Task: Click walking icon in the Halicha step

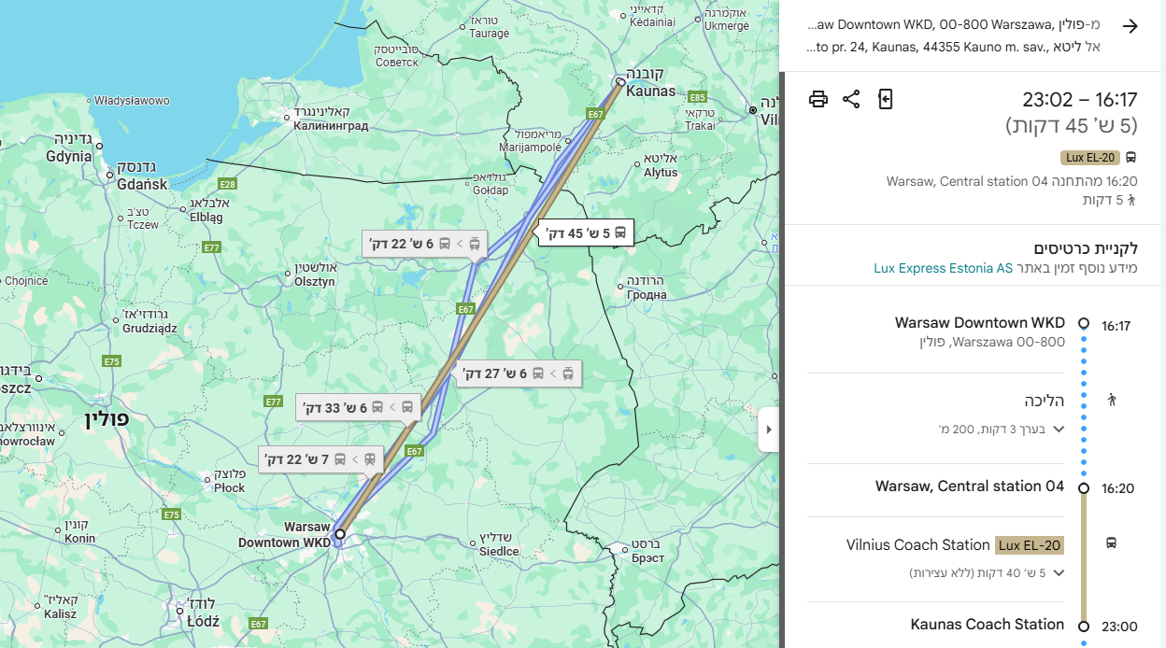Action: [x=1112, y=400]
